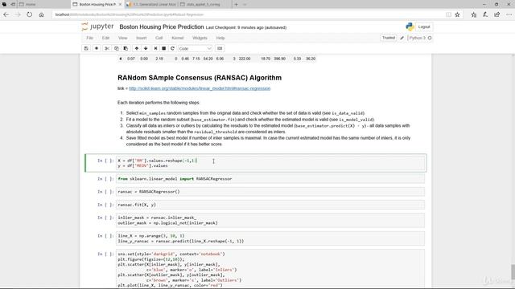
Task: Open the Kernel menu
Action: coord(178,38)
